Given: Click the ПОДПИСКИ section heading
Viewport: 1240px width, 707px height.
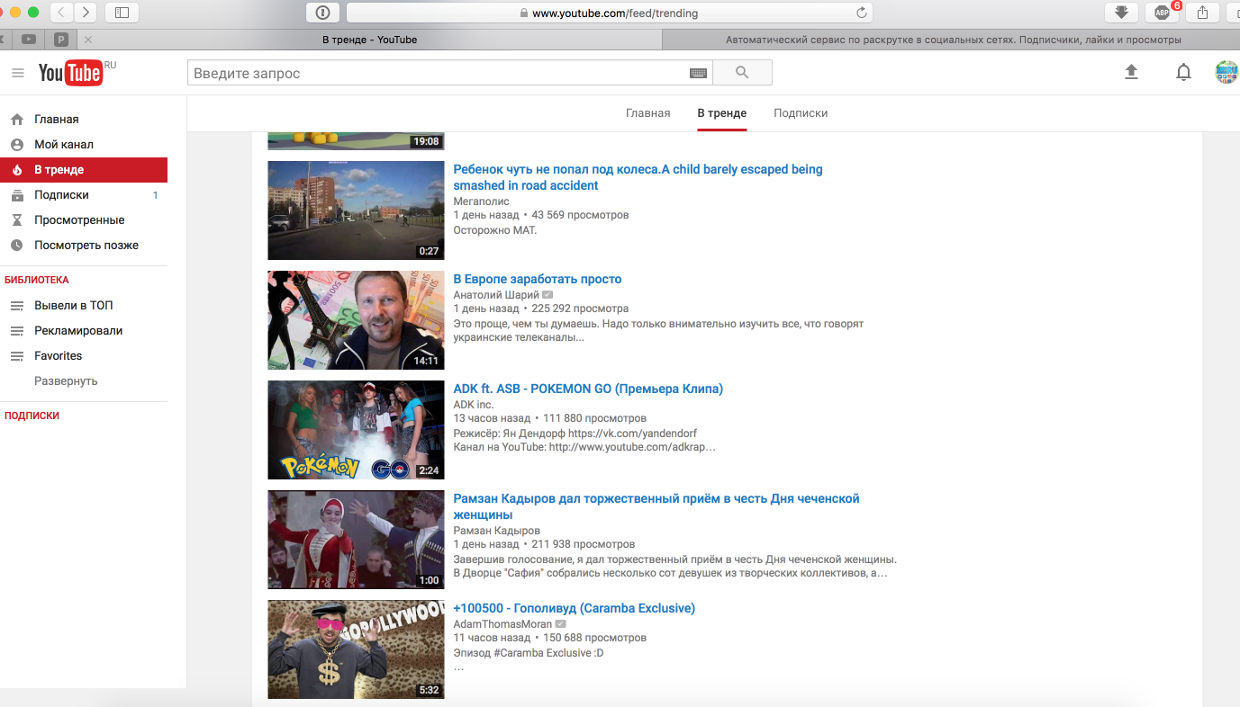Looking at the screenshot, I should point(32,416).
